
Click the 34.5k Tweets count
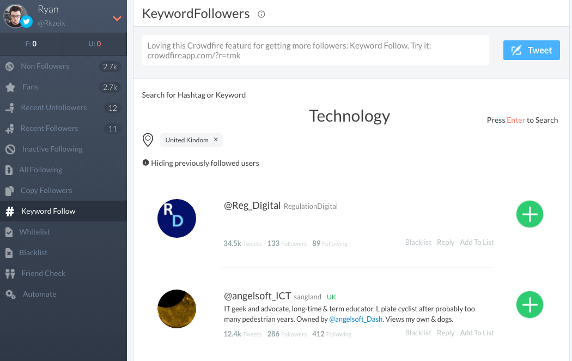click(242, 243)
